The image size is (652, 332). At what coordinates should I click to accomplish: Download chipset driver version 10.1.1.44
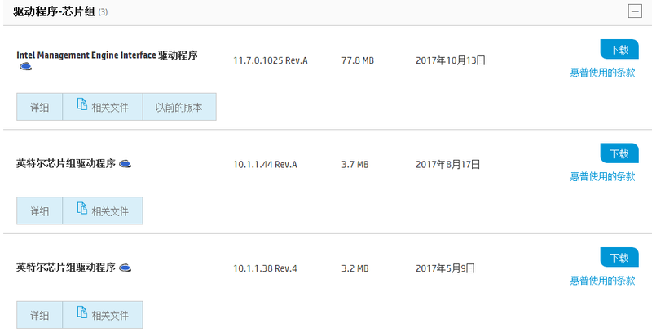[619, 153]
